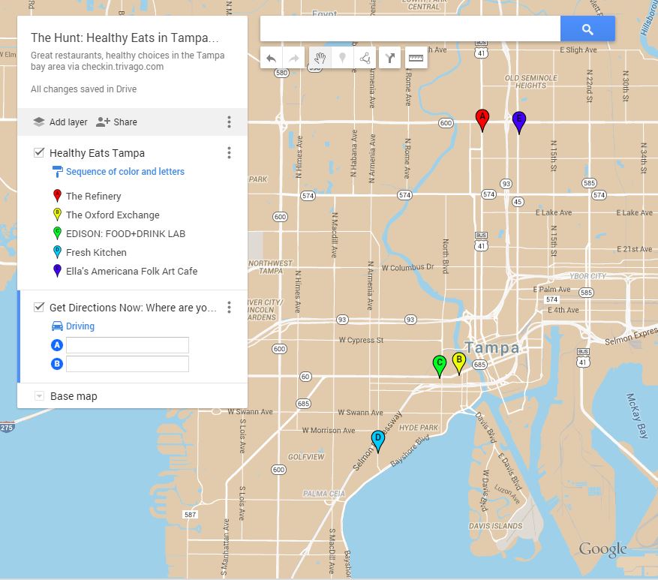Click the directions point B input field
The height and width of the screenshot is (580, 658).
128,364
